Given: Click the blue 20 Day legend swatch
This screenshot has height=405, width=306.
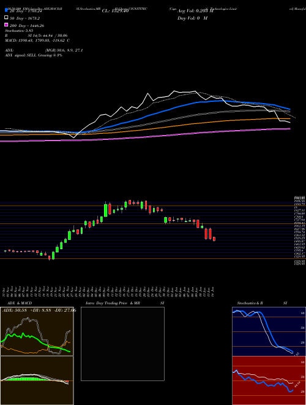Looking at the screenshot, I should click(6, 10).
